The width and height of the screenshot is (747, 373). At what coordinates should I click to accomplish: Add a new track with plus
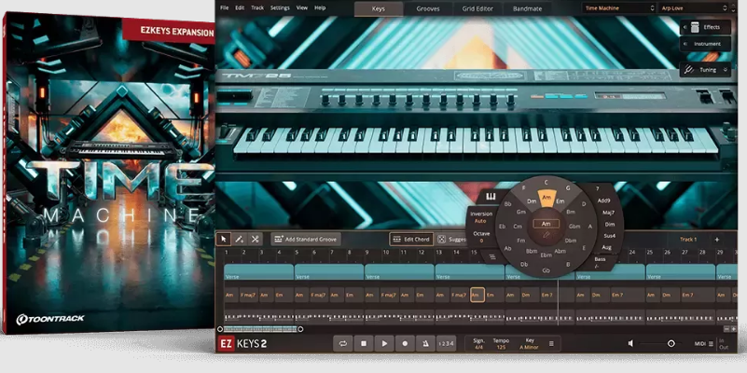tap(716, 240)
